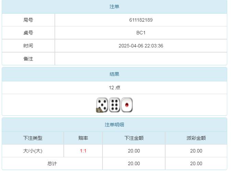Click the red one-pip dice icon
Screen dimensions: 231x171
(127, 105)
